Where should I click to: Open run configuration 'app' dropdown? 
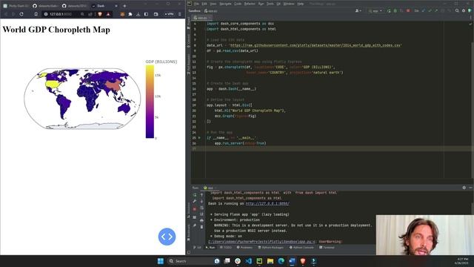pyautogui.click(x=375, y=10)
